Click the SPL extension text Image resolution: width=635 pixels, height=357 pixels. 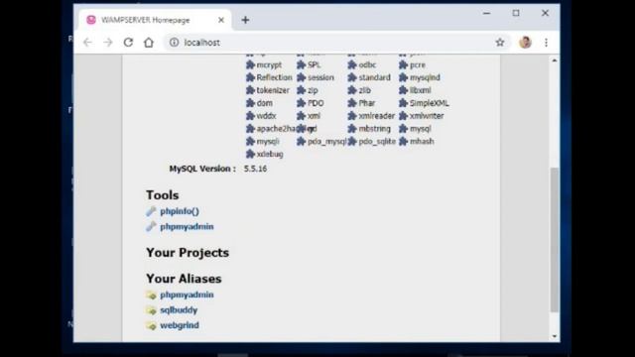tap(314, 64)
